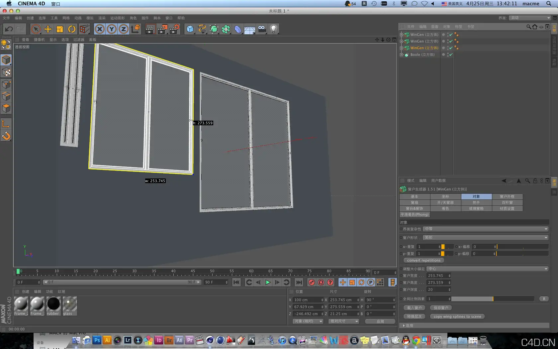
Task: Select the Move tool
Action: tap(48, 29)
